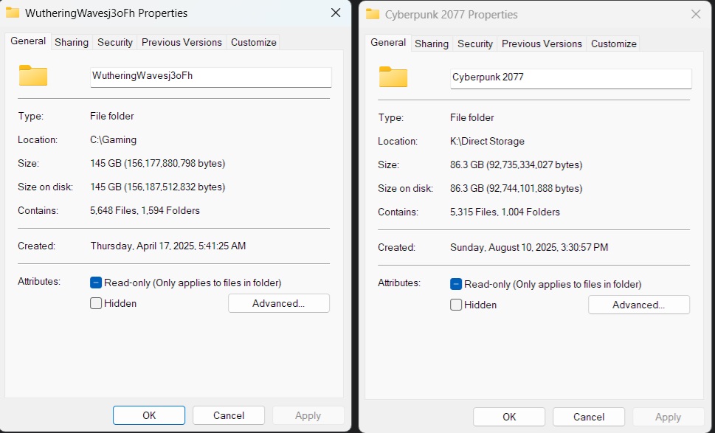Select General tab in Cyberpunk 2077 Properties
The image size is (715, 433).
388,42
